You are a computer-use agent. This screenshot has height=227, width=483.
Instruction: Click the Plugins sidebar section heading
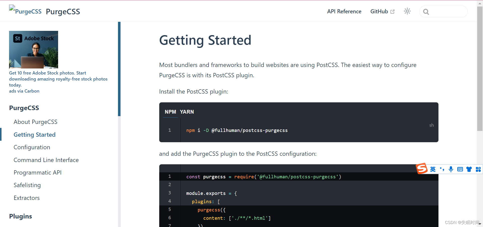(21, 216)
